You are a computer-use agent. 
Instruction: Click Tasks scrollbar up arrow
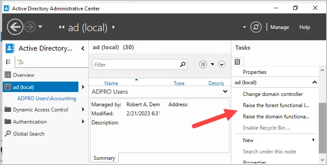322,70
